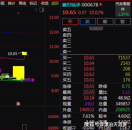Click 现量 value 2463

89,104
